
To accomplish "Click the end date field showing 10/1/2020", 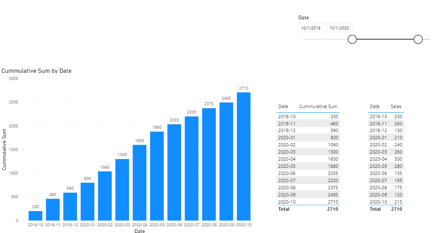I will pyautogui.click(x=340, y=28).
